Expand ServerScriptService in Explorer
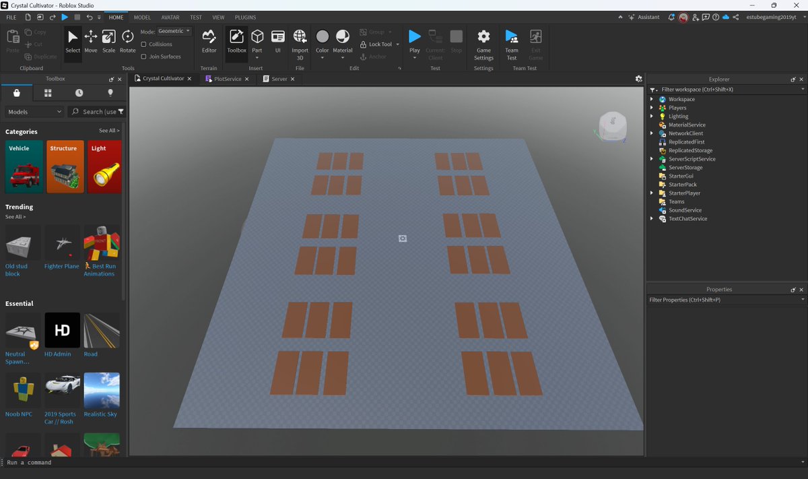This screenshot has height=479, width=808. [652, 159]
